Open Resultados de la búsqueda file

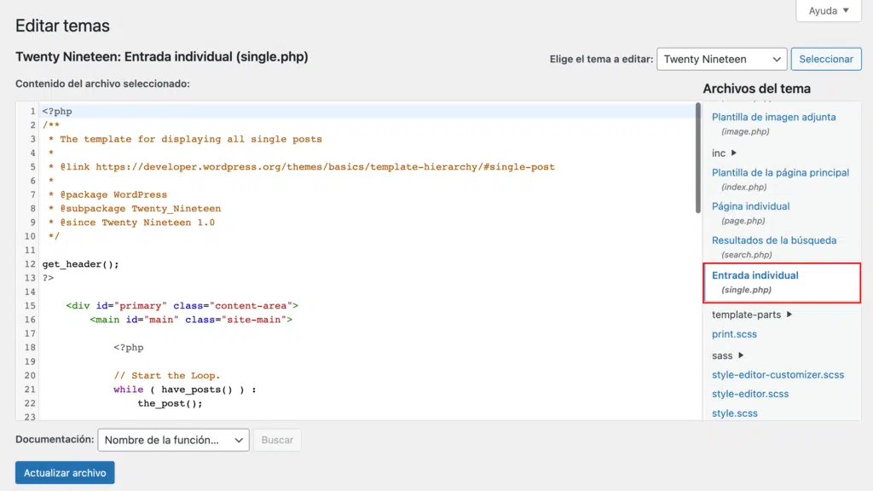(773, 241)
